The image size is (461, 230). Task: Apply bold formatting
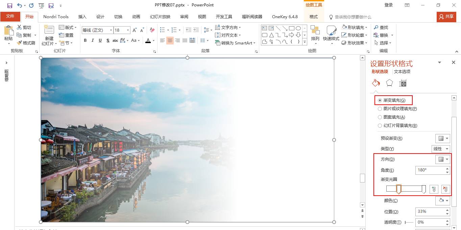[x=85, y=40]
